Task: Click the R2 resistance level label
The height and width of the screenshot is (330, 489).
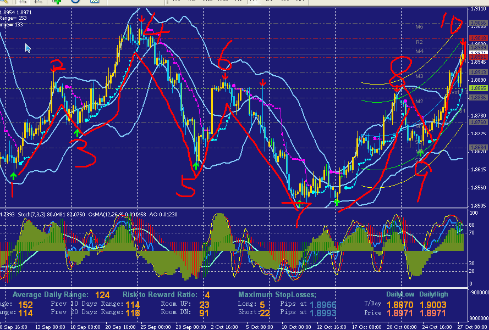Action: [x=419, y=42]
